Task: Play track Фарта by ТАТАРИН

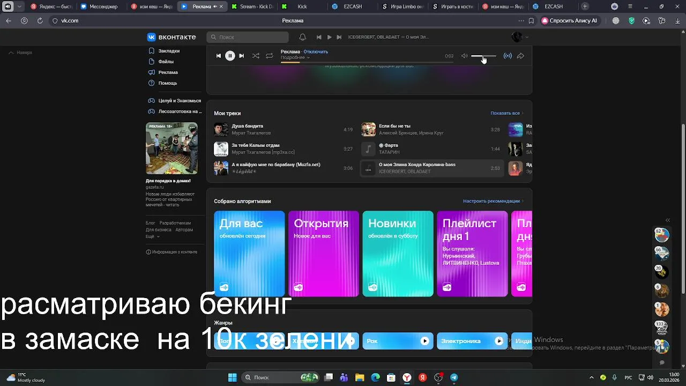Action: click(430, 149)
